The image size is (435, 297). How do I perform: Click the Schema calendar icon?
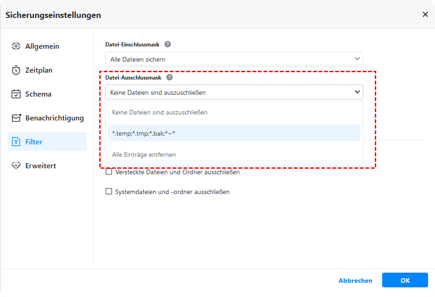[16, 94]
